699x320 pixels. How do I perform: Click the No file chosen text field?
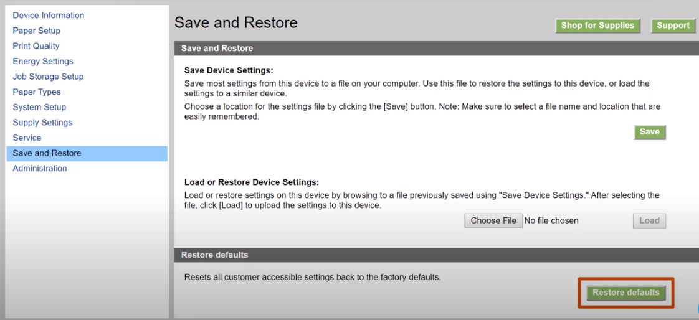551,220
